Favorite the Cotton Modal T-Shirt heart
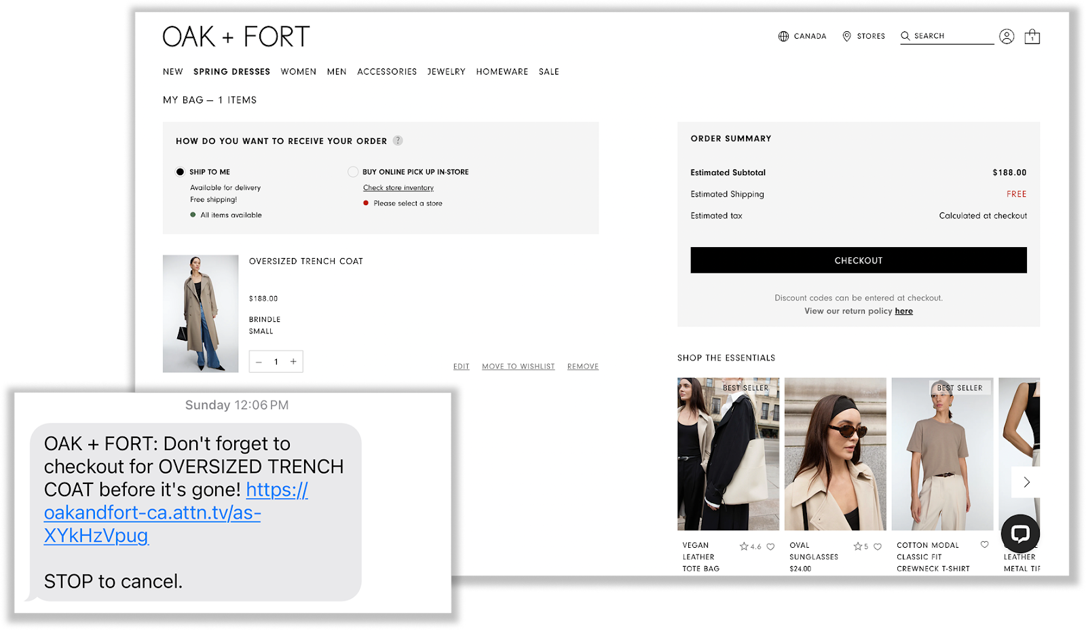The height and width of the screenshot is (630, 1086). tap(984, 544)
